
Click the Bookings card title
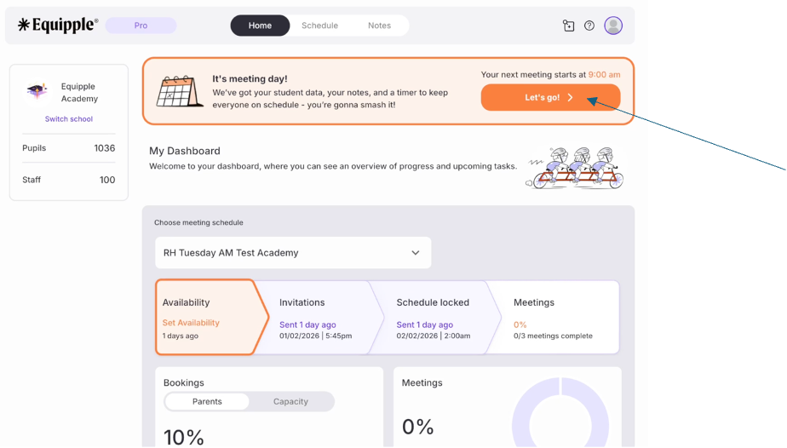click(x=184, y=382)
